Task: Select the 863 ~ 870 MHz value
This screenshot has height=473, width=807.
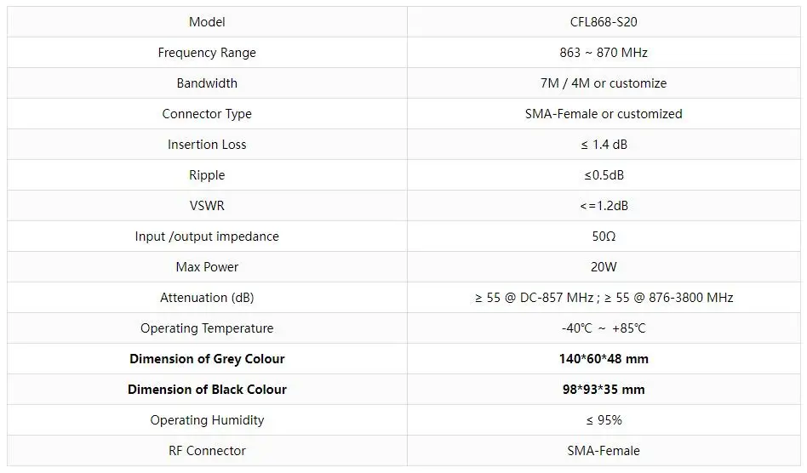Action: pos(604,53)
